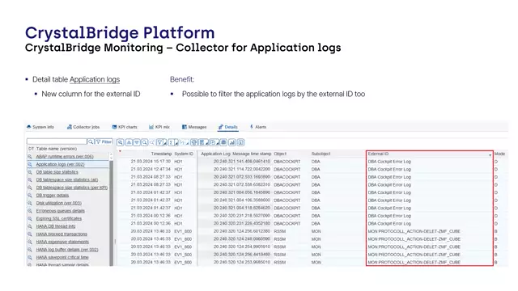Open DB tablespace size statistics (per KPI)
This screenshot has width=518, height=291.
pyautogui.click(x=72, y=188)
